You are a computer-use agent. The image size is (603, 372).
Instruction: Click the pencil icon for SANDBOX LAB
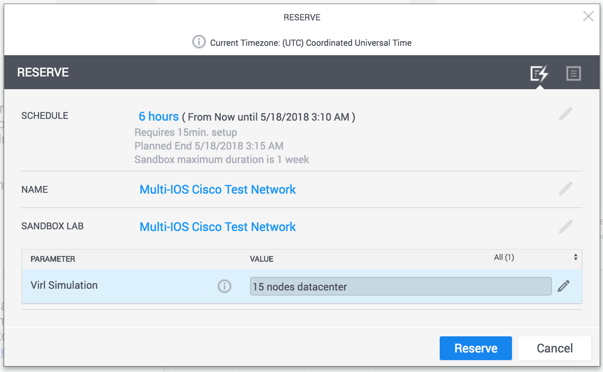(x=566, y=227)
